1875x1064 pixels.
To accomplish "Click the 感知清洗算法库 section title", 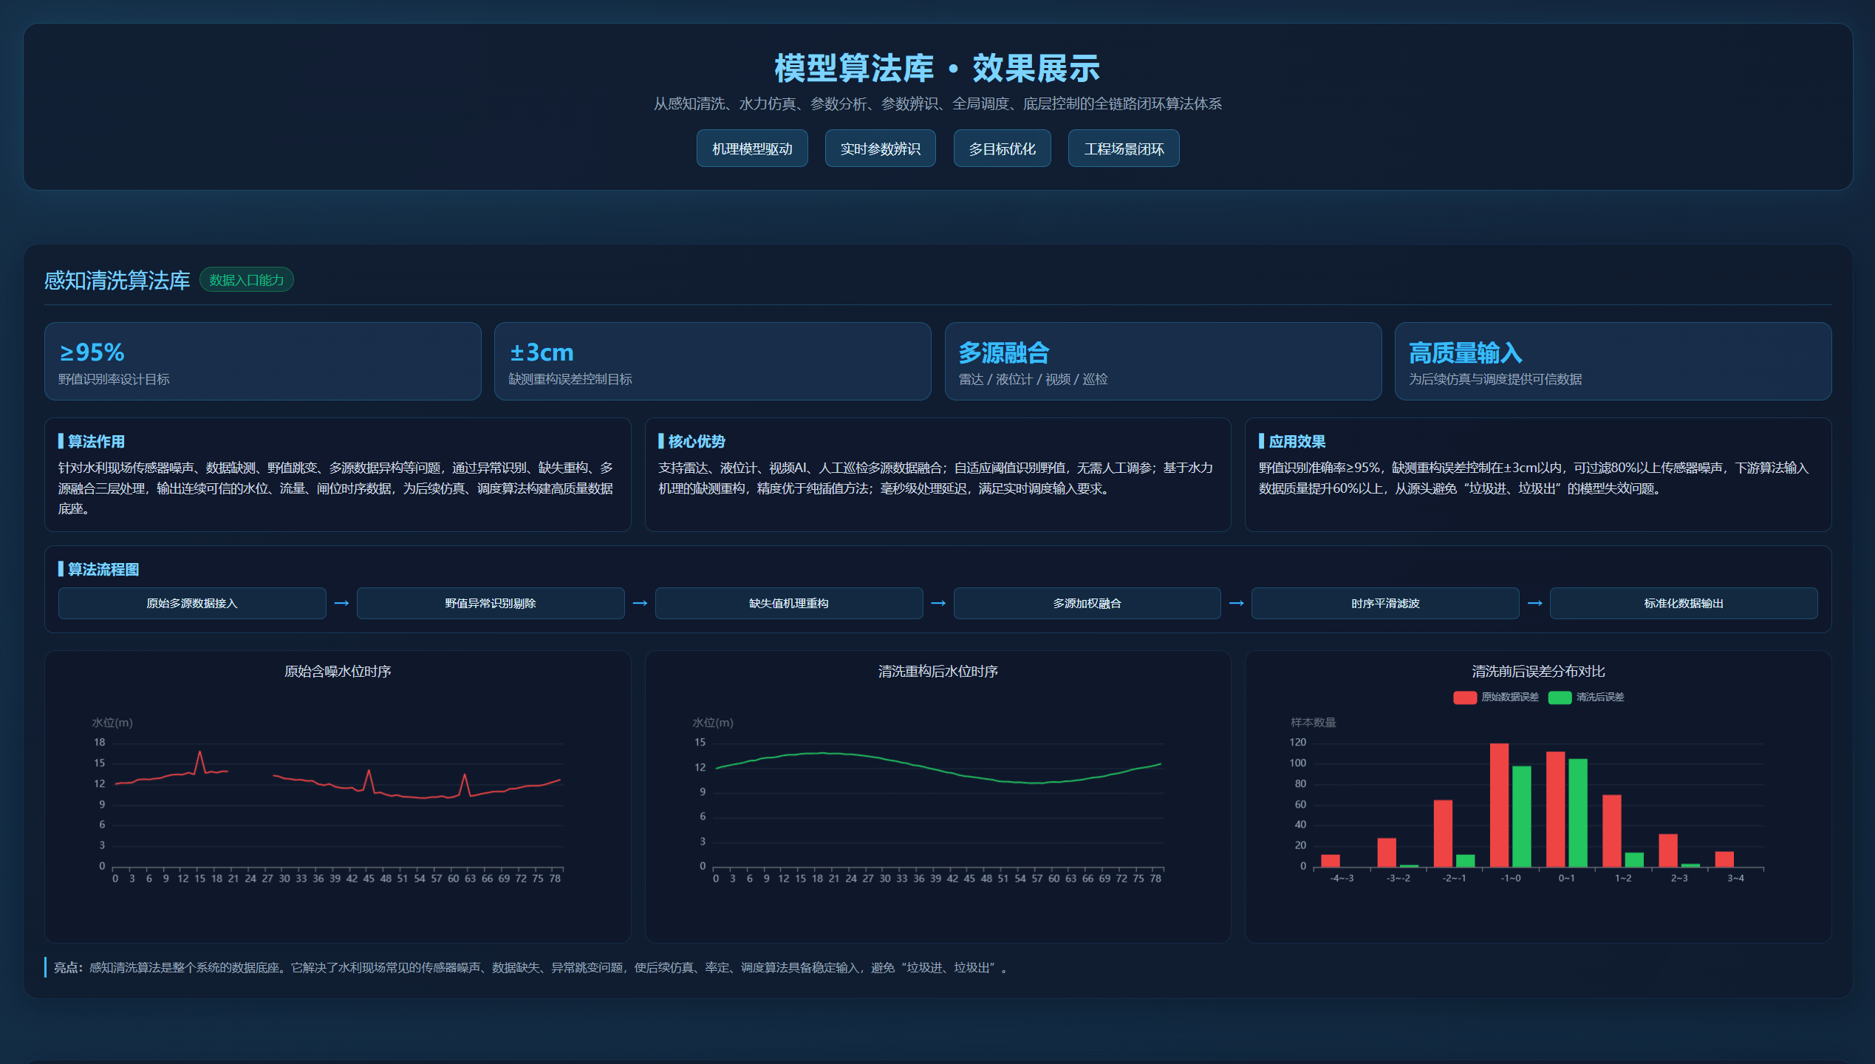I will click(x=117, y=280).
